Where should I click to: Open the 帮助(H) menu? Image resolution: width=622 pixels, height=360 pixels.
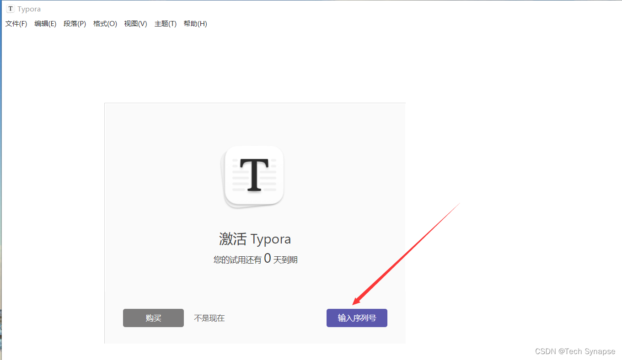[195, 24]
